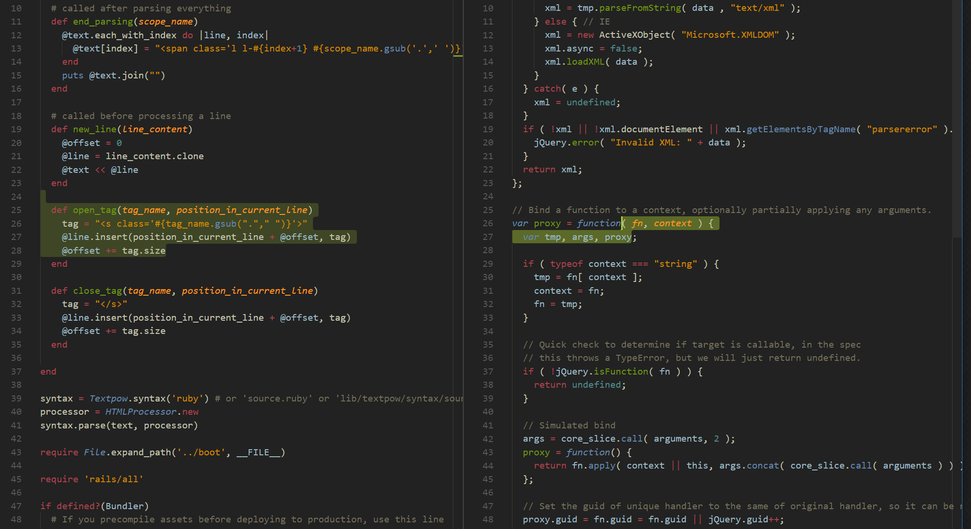Click the 'isFunction' call on line 37
Screen dimensions: 971x529
(x=620, y=371)
